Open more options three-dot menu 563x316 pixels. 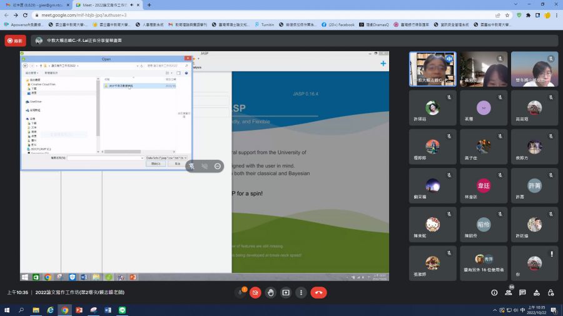point(302,292)
